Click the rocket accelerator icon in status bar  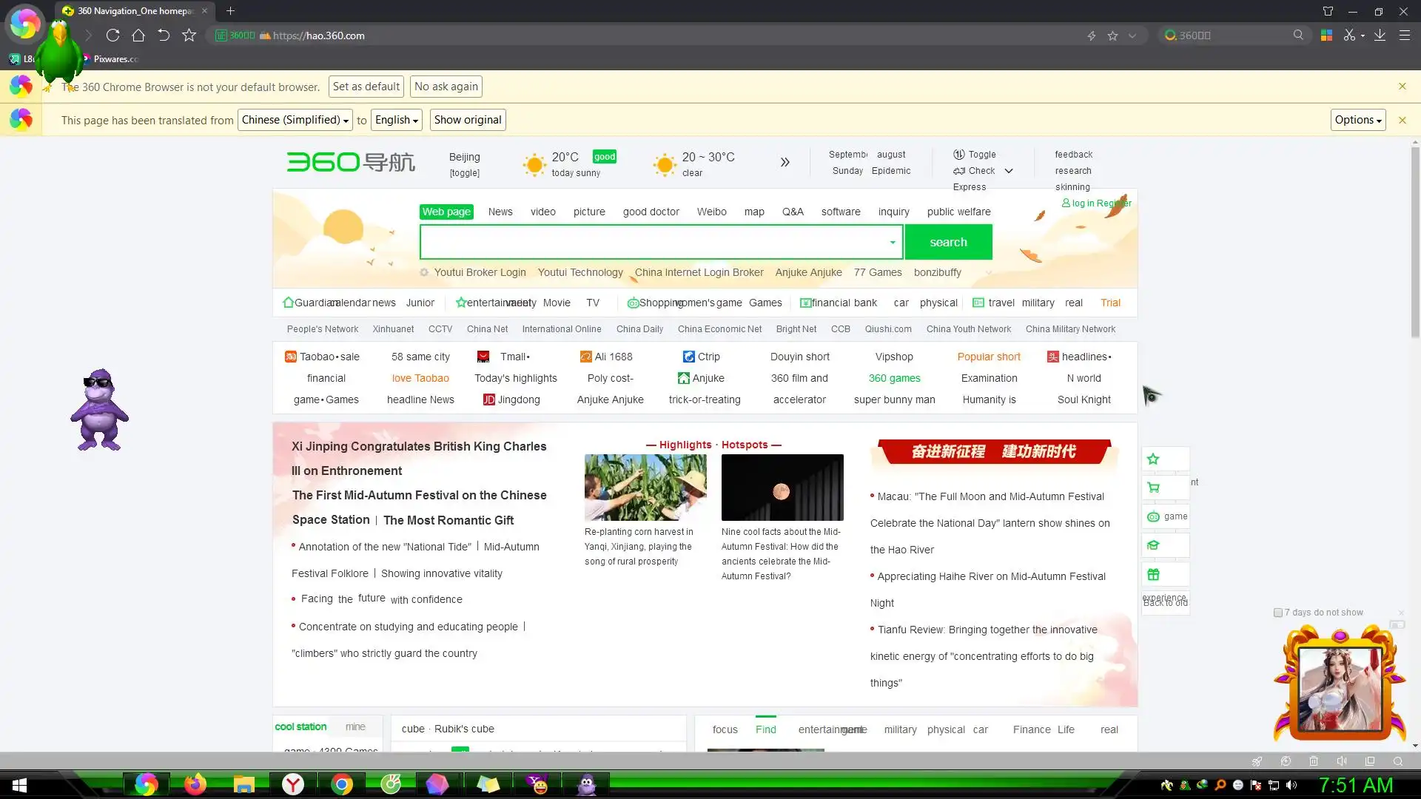point(1257,761)
